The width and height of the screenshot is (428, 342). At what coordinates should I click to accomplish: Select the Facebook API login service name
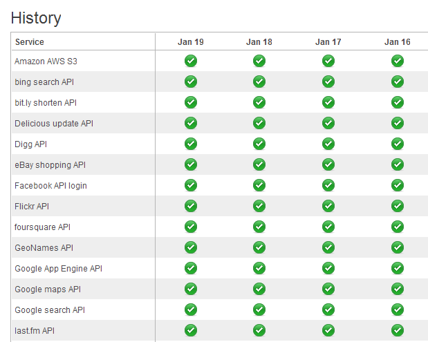[x=50, y=186]
